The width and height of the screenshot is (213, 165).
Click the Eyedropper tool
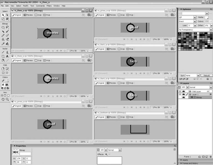pyautogui.click(x=3, y=44)
